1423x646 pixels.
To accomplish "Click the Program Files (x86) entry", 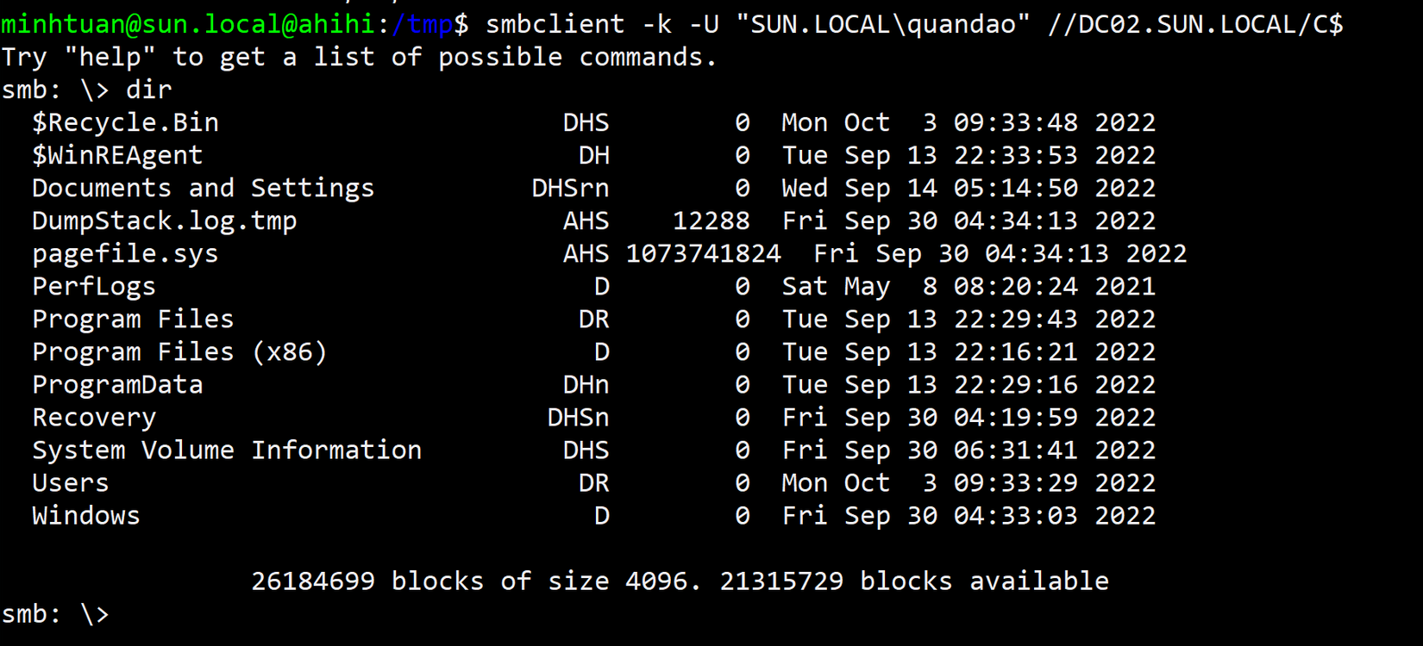I will tap(179, 352).
